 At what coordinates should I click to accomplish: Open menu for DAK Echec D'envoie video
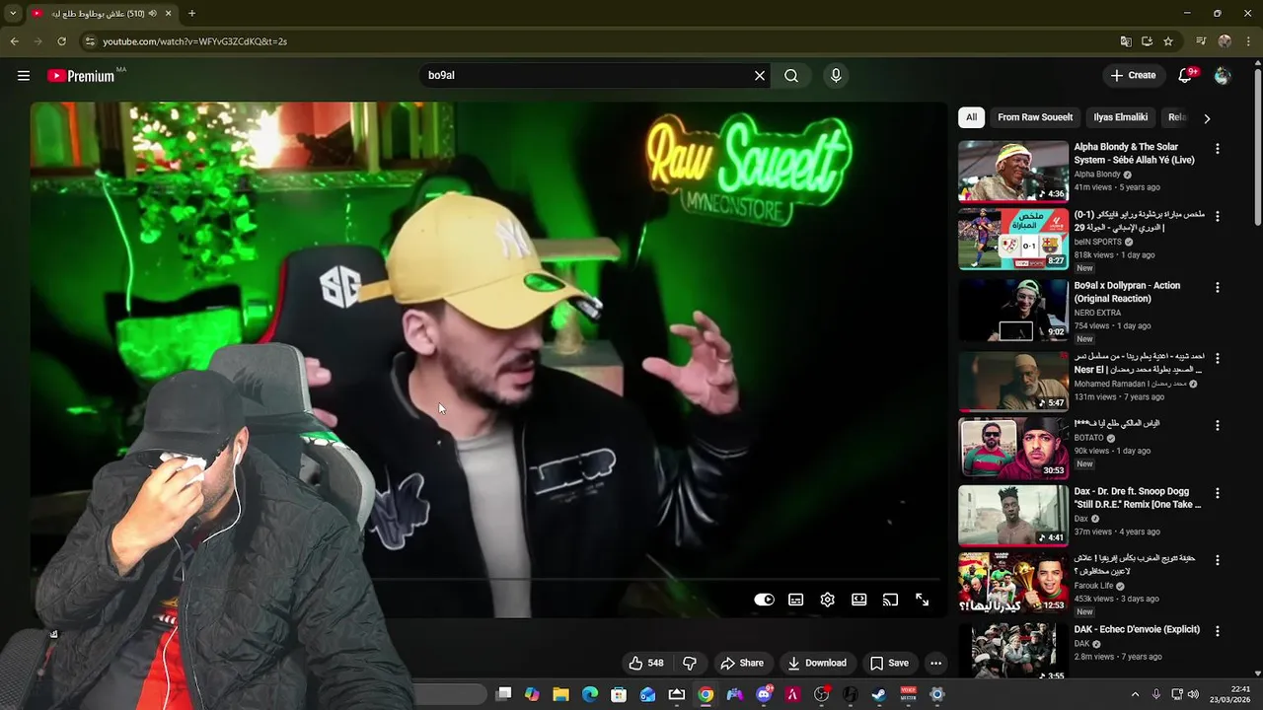click(1218, 631)
